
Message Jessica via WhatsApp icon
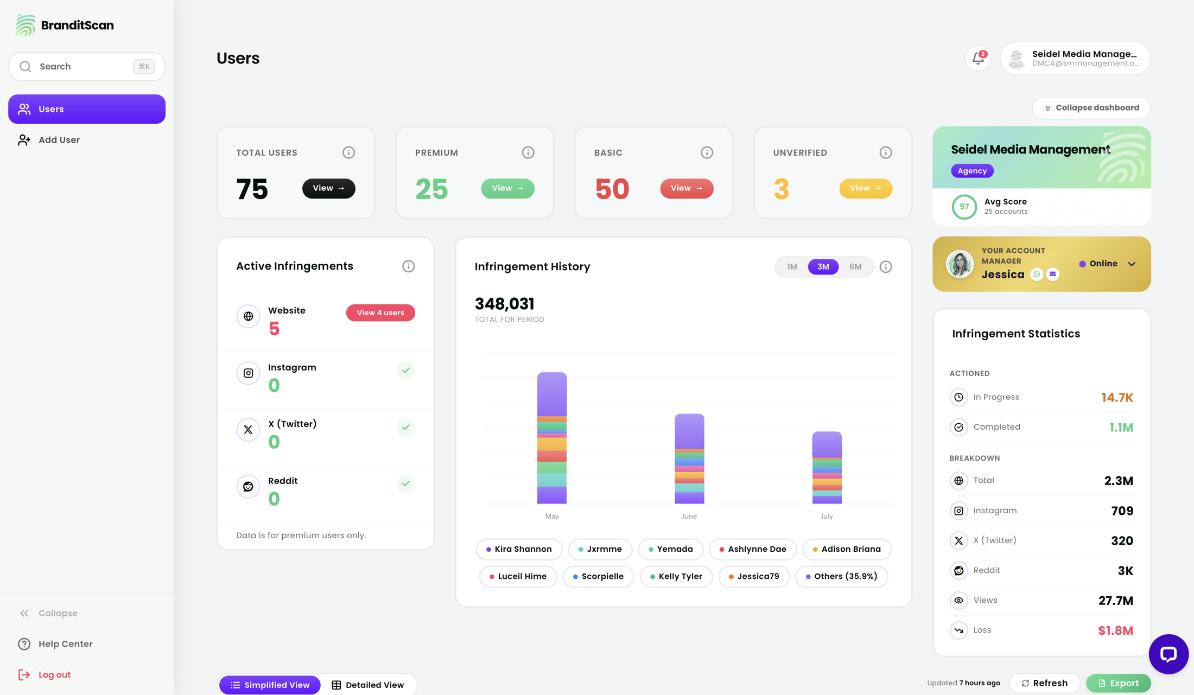pyautogui.click(x=1037, y=274)
